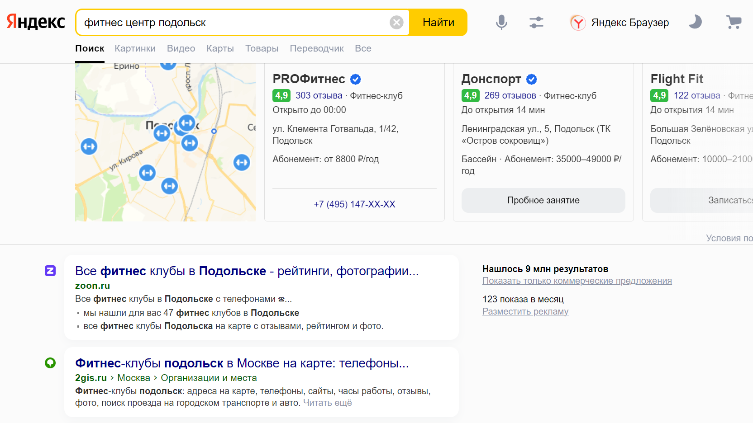
Task: Click the Yandex Browser logo icon
Action: click(x=578, y=23)
